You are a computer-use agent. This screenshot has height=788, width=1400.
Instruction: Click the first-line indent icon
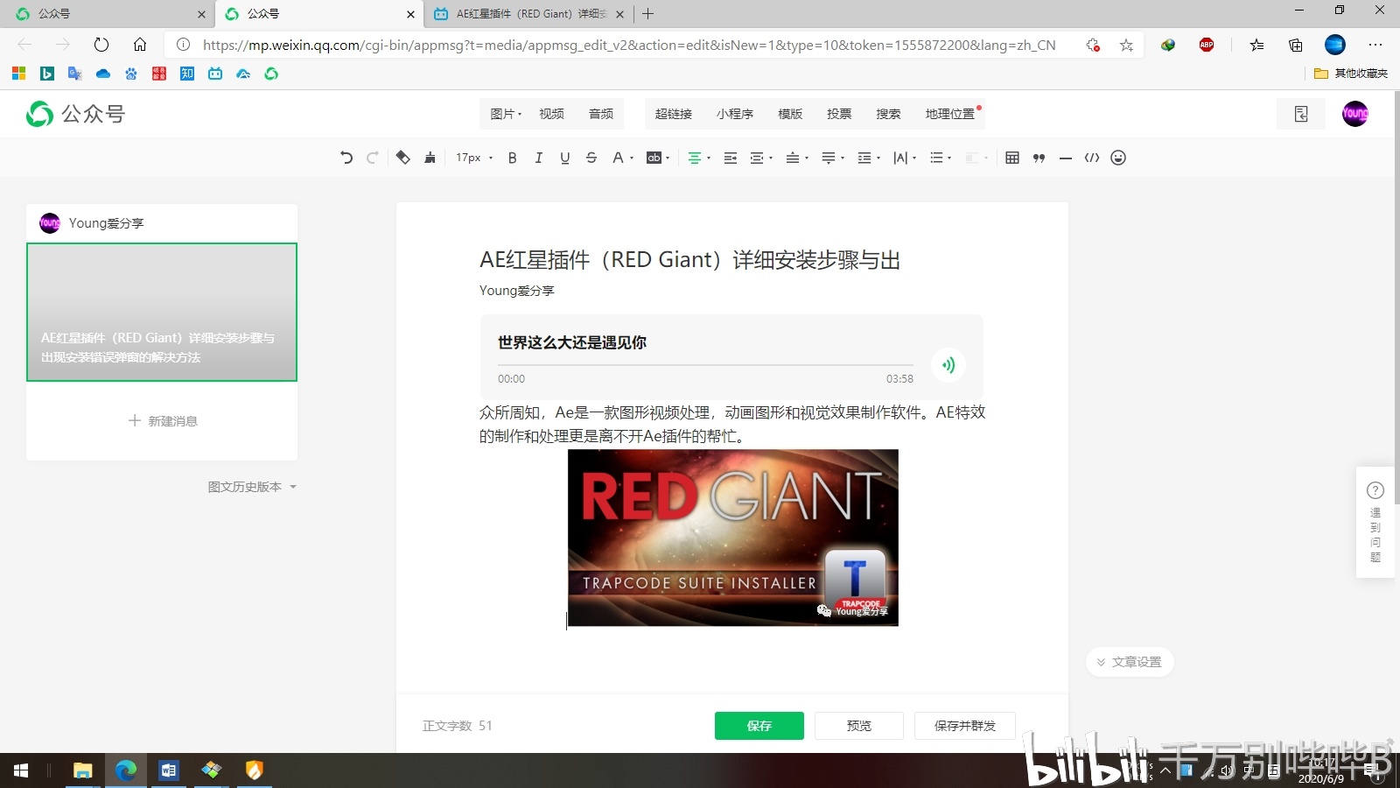coord(731,158)
